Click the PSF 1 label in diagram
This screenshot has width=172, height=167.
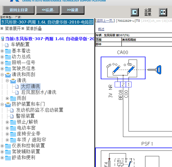tap(147, 144)
